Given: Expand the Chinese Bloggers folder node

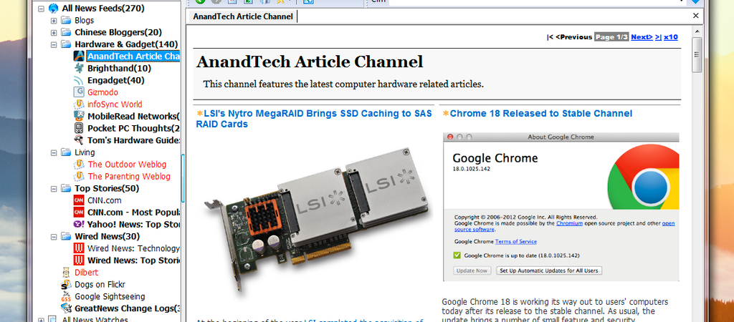Looking at the screenshot, I should pos(54,33).
